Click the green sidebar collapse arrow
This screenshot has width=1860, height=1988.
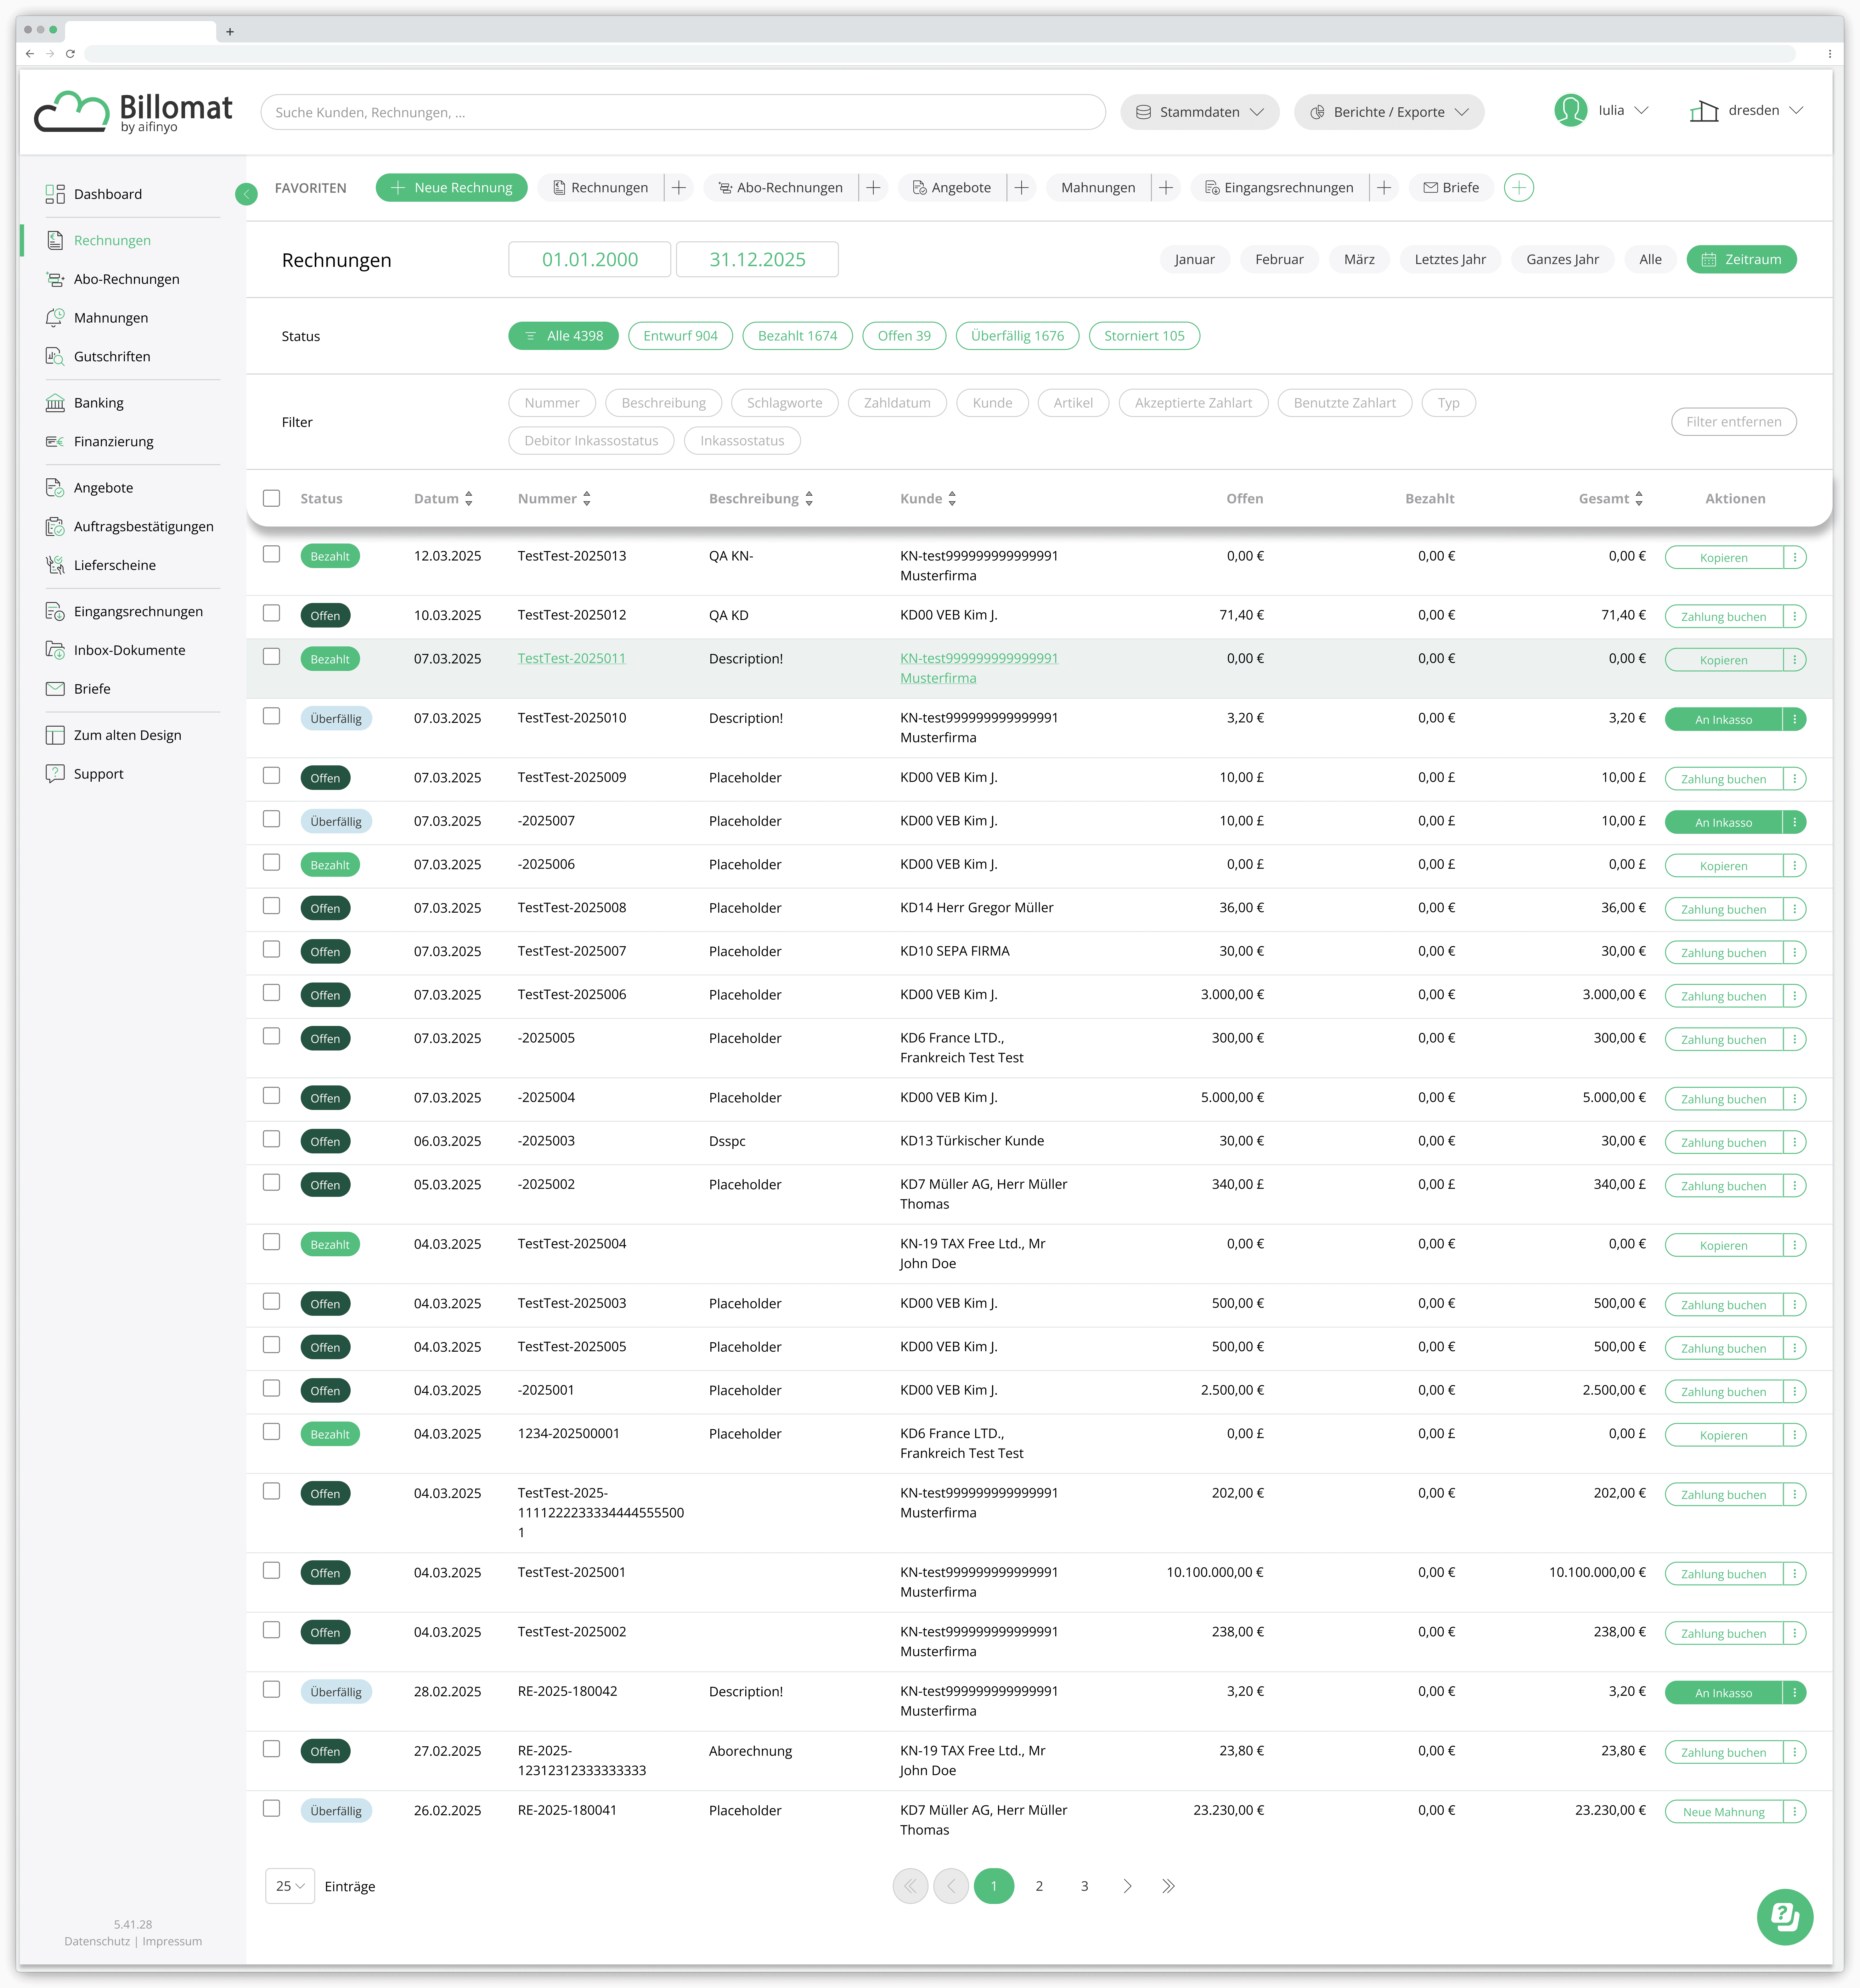246,194
